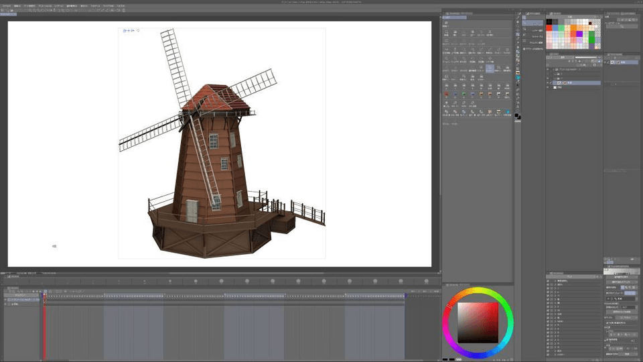
Task: Open the Help menu
Action: click(121, 6)
